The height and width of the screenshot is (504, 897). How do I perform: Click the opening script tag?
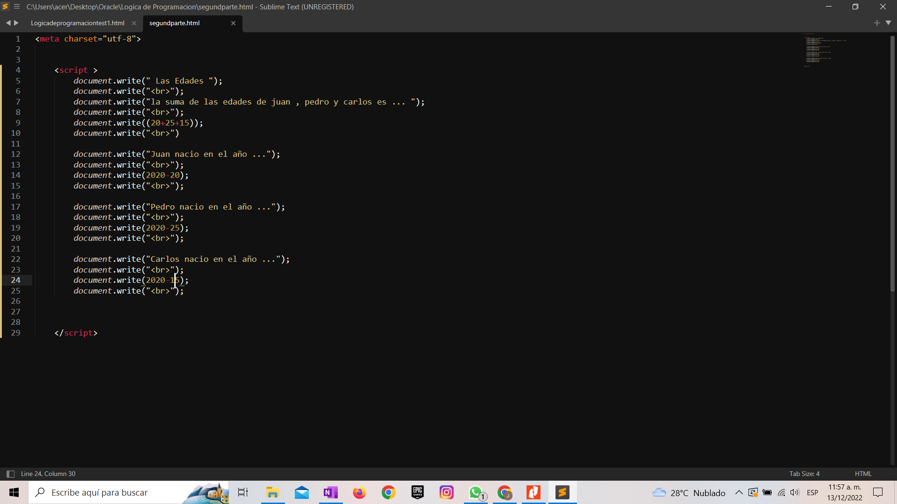pos(76,70)
